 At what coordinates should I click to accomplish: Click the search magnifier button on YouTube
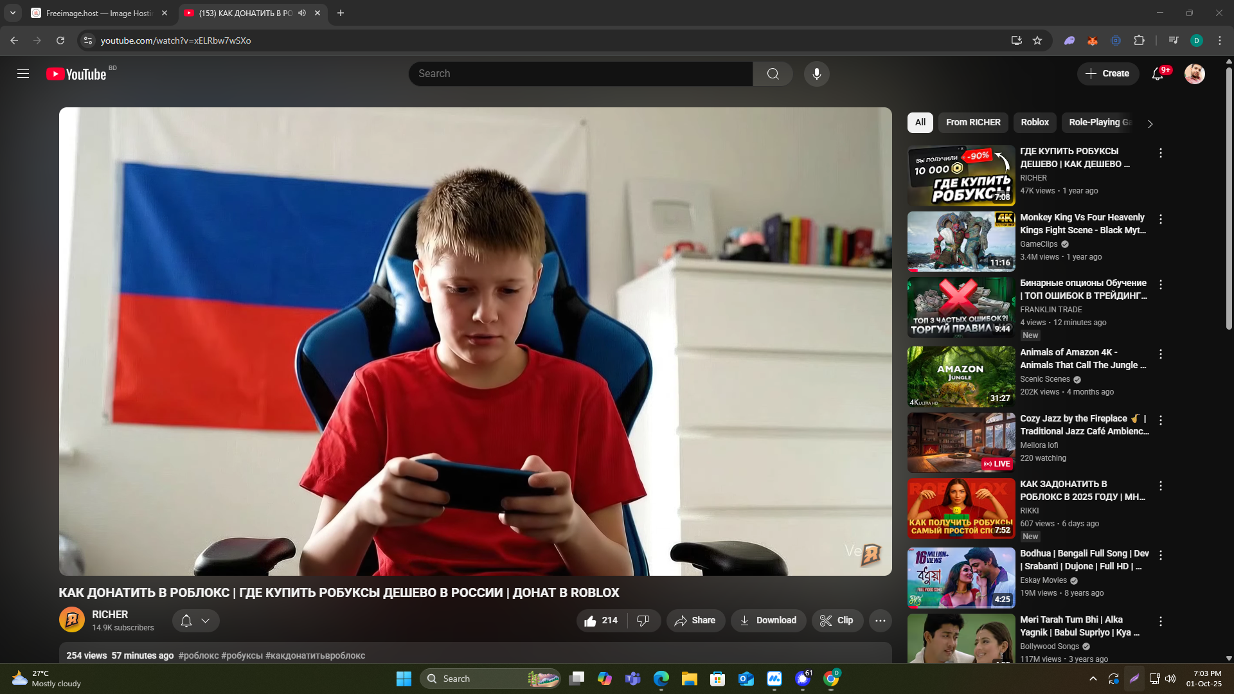tap(773, 74)
